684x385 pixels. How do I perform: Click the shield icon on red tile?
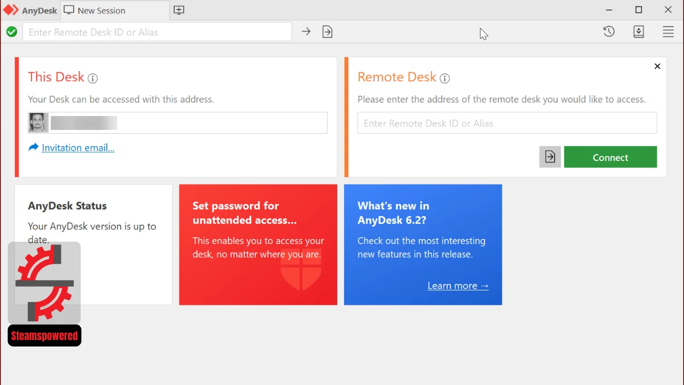[x=301, y=269]
